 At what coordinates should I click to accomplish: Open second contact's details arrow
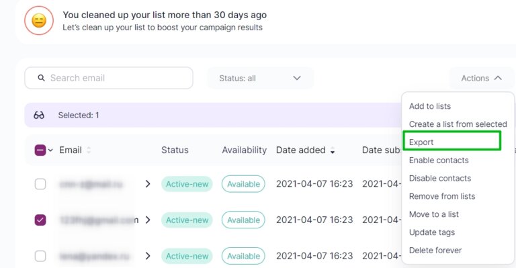point(148,220)
